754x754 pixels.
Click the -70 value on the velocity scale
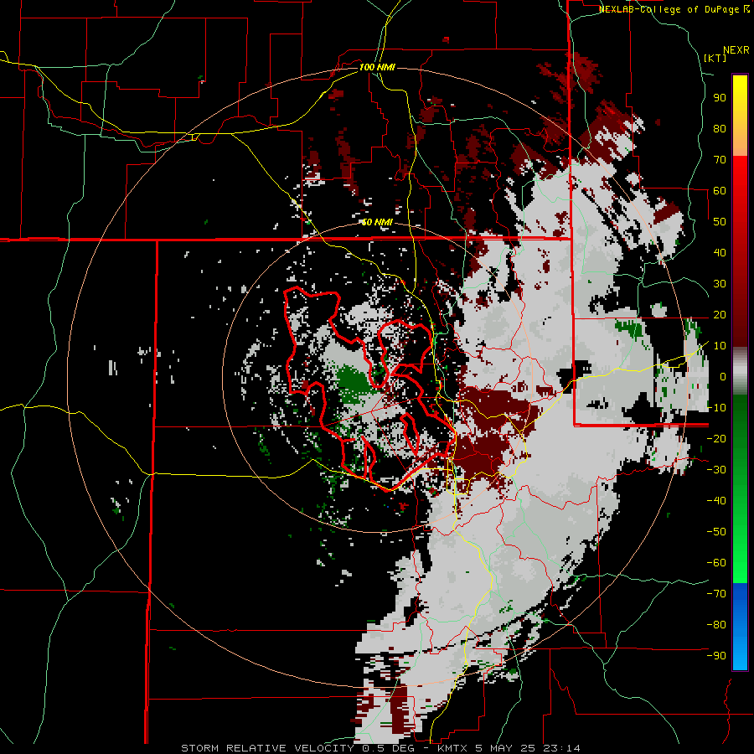716,594
